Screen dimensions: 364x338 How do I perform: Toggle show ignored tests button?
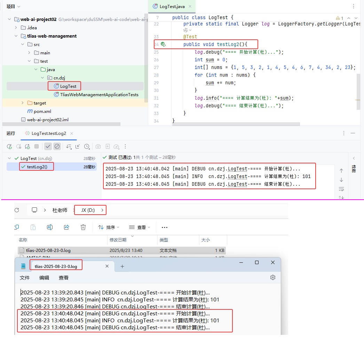(57, 146)
